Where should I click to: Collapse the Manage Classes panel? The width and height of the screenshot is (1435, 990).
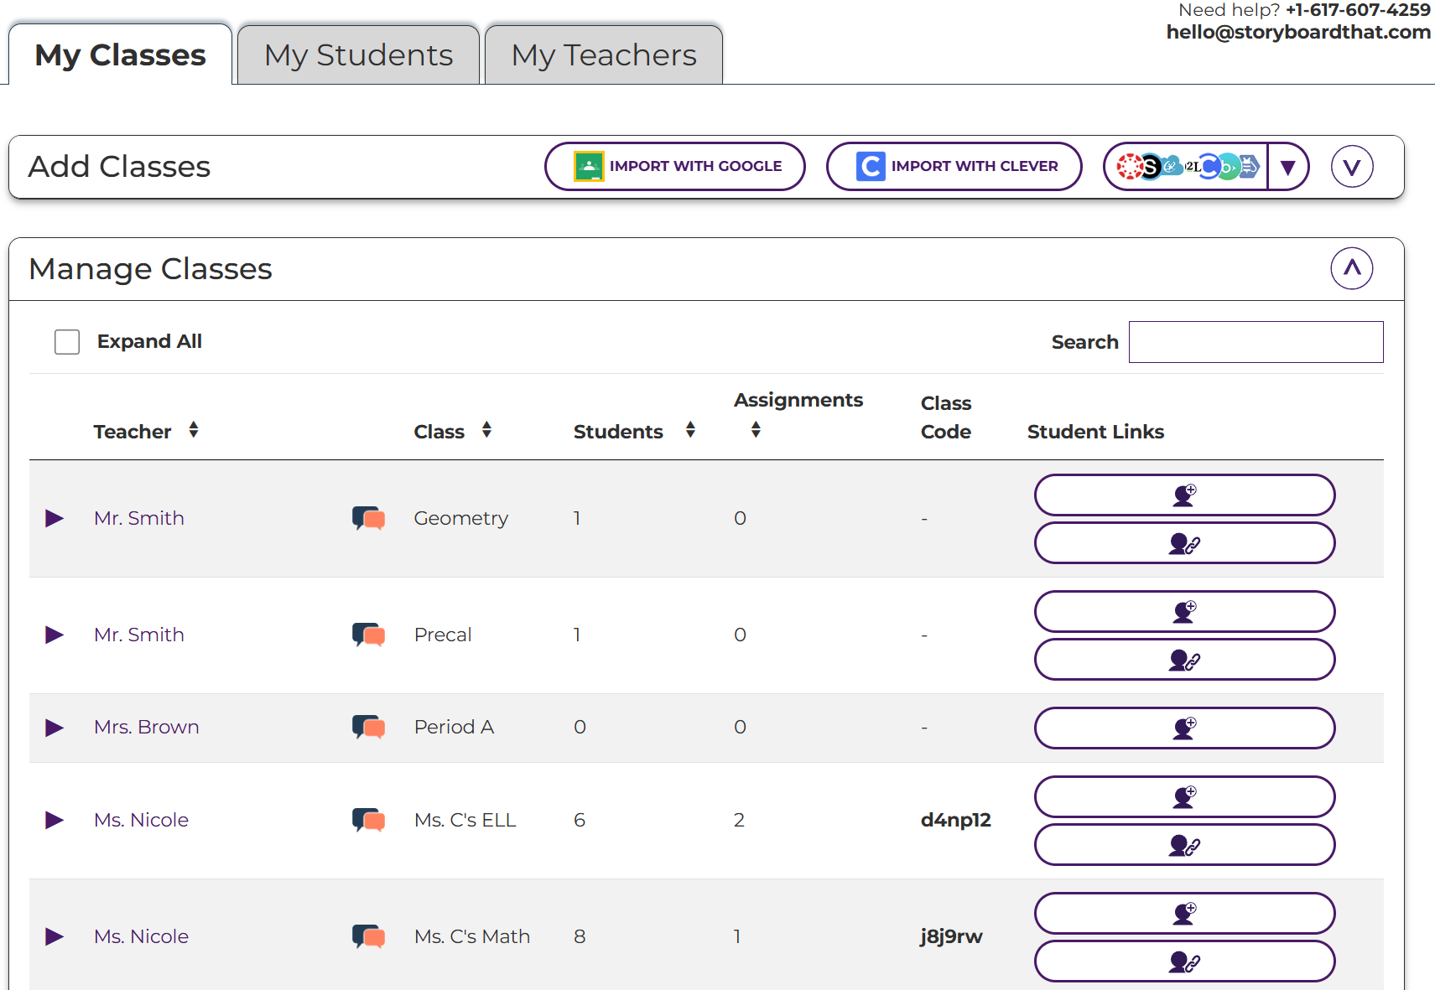1351,268
